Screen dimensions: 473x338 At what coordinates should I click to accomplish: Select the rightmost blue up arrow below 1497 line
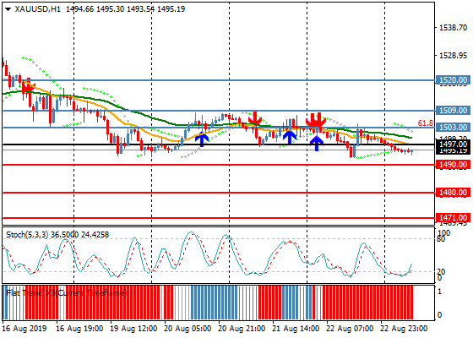[317, 144]
